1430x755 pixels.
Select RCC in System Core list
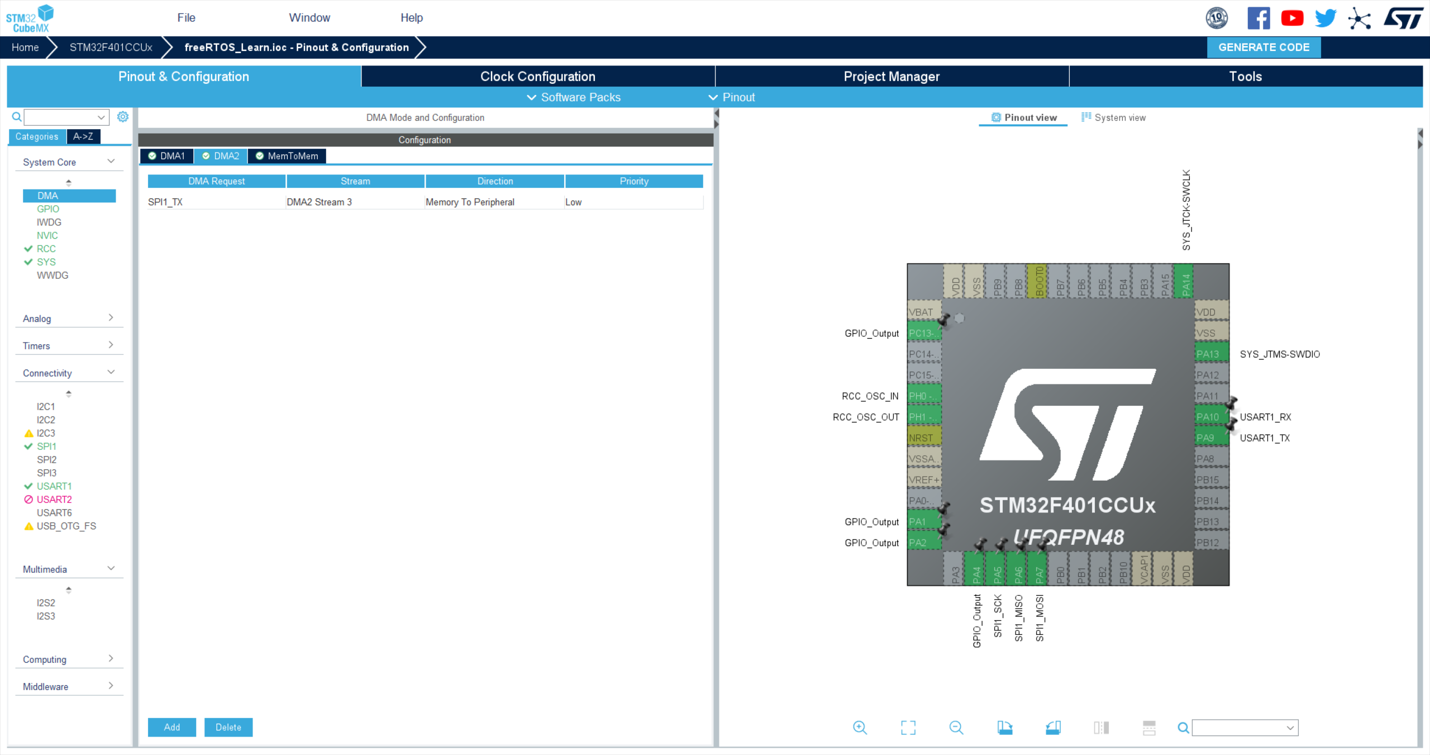[46, 249]
